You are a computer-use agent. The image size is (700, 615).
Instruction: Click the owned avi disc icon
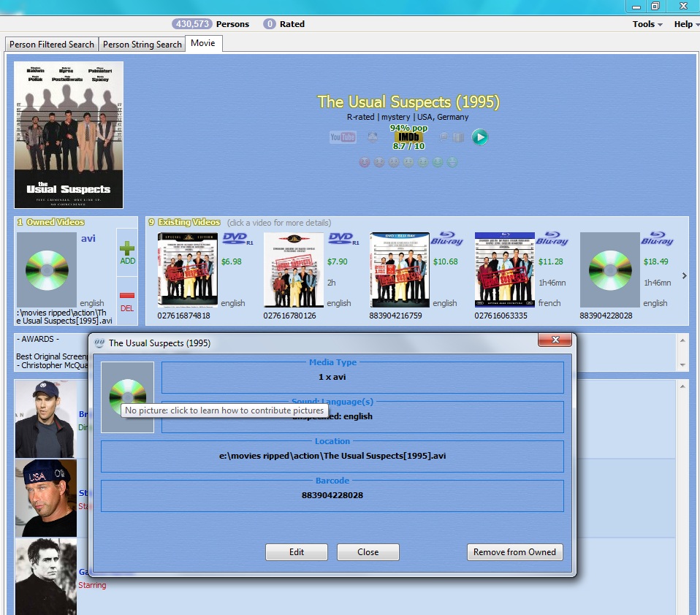click(x=47, y=270)
